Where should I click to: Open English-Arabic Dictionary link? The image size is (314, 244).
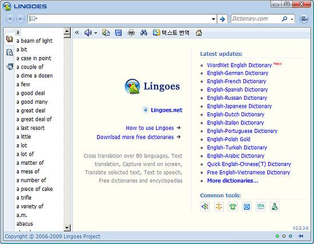235,156
